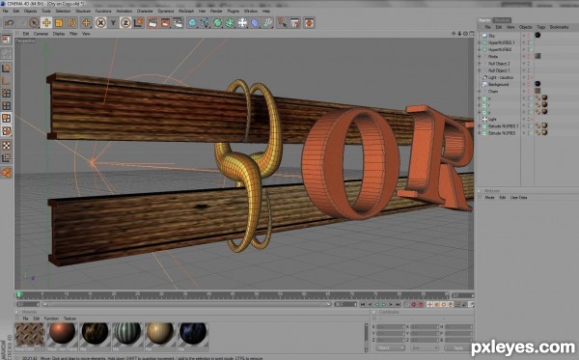Open the Render menu
The image size is (579, 360).
click(x=216, y=11)
